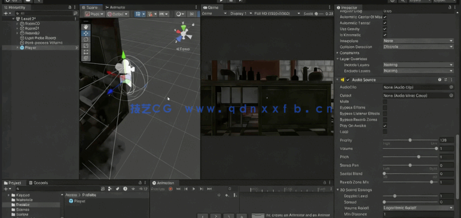Screen dimensions: 461x218
Task: Select the Scale tool in Scene toolbar
Action: pos(86,45)
